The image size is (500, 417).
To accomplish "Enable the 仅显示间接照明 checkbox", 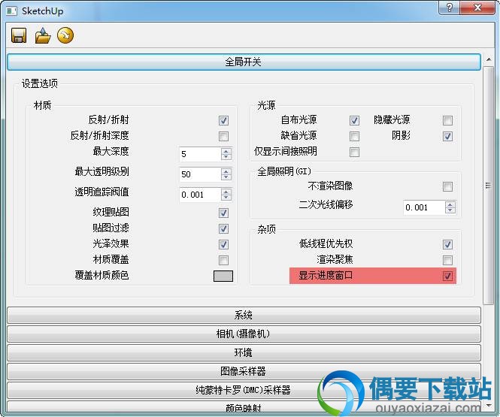I will tap(354, 152).
